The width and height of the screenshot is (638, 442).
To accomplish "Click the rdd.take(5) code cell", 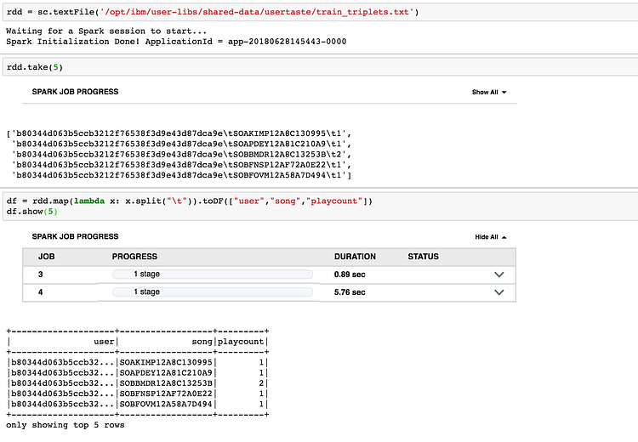I will tap(320, 67).
